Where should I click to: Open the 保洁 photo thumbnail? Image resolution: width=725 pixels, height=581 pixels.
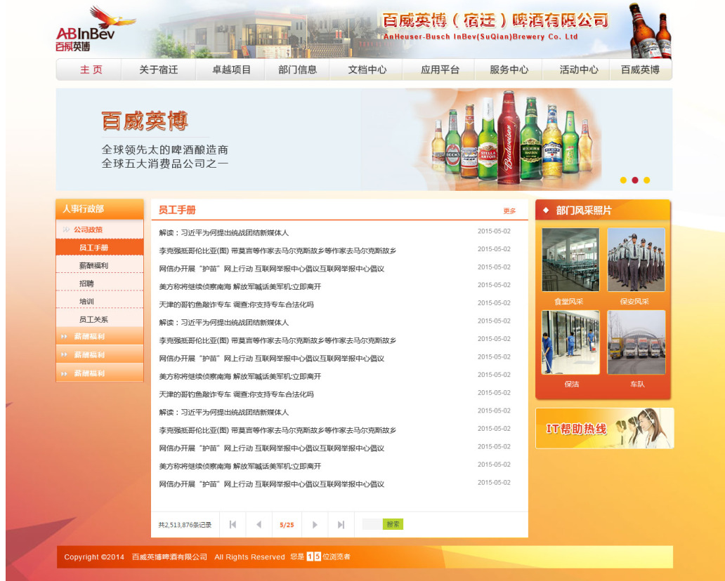pos(570,342)
